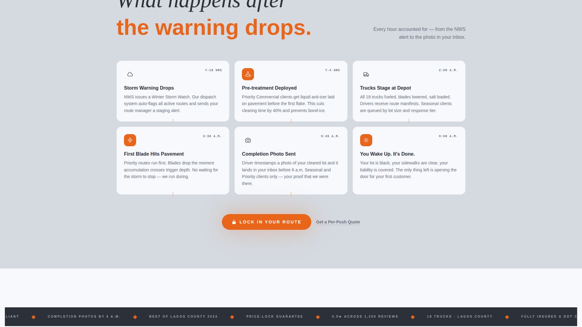
Task: Click the diamond icon after Completion Photos by 6 A.M.
Action: click(x=135, y=317)
